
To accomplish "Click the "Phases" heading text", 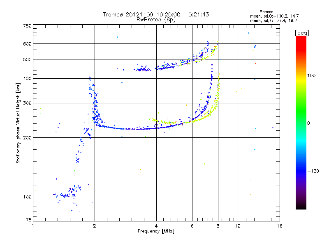I will click(266, 12).
